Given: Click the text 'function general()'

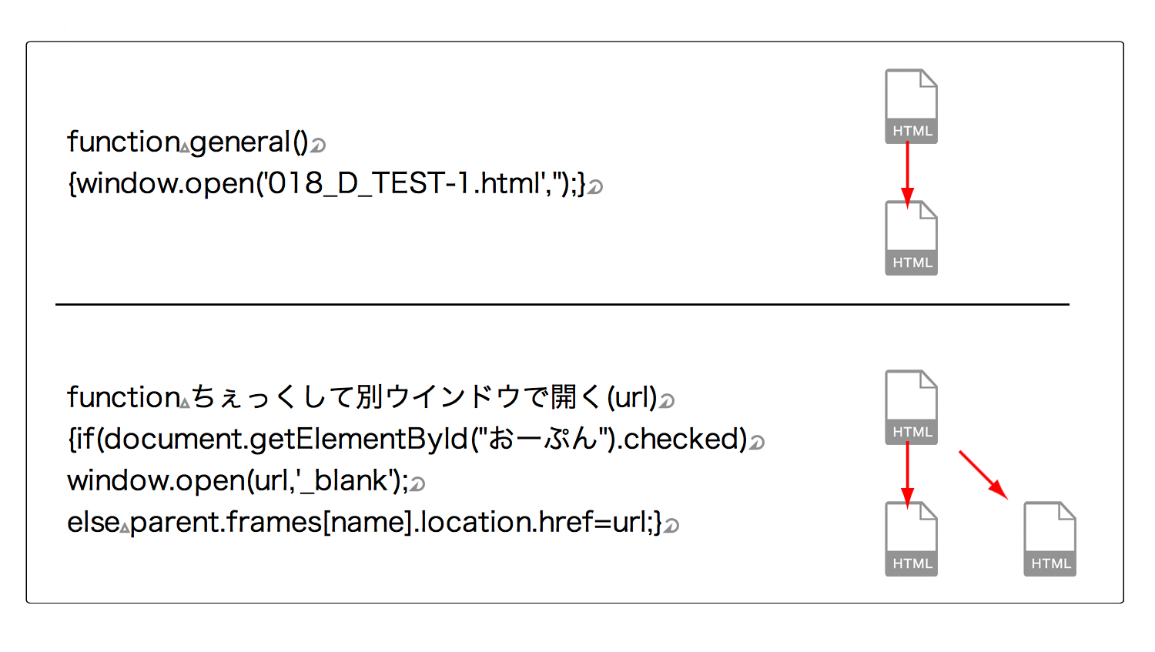Looking at the screenshot, I should 188,142.
